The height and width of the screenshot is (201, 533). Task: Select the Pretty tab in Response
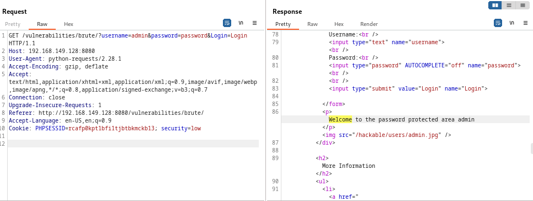pyautogui.click(x=283, y=24)
